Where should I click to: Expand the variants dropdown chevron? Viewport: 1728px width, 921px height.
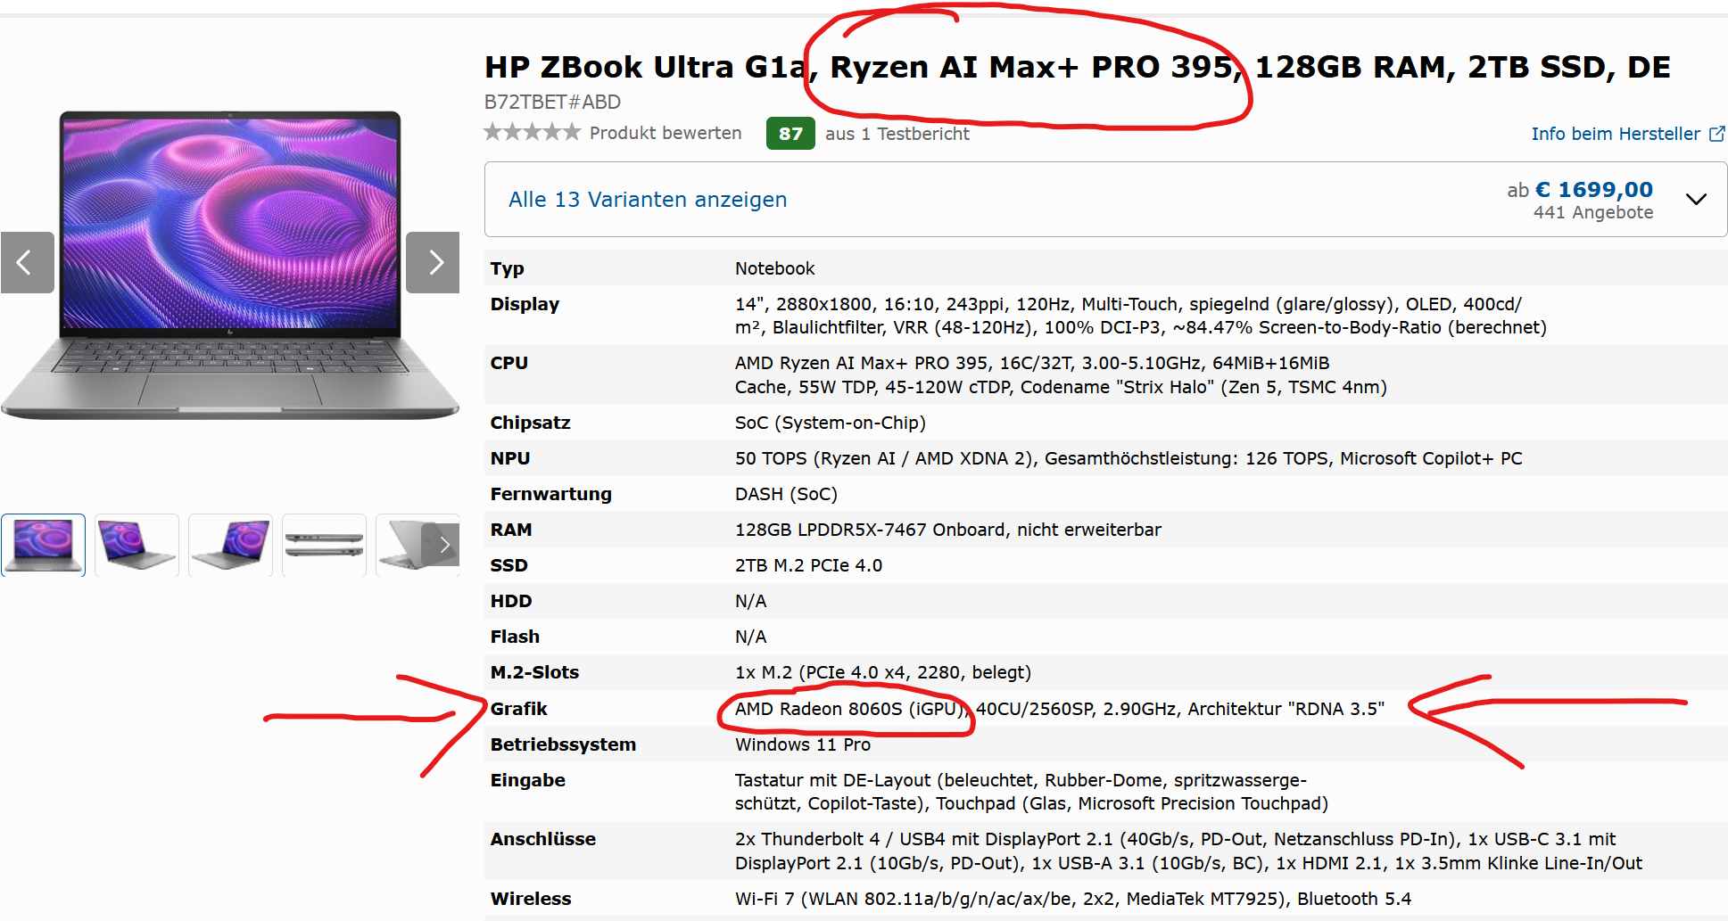pos(1696,200)
